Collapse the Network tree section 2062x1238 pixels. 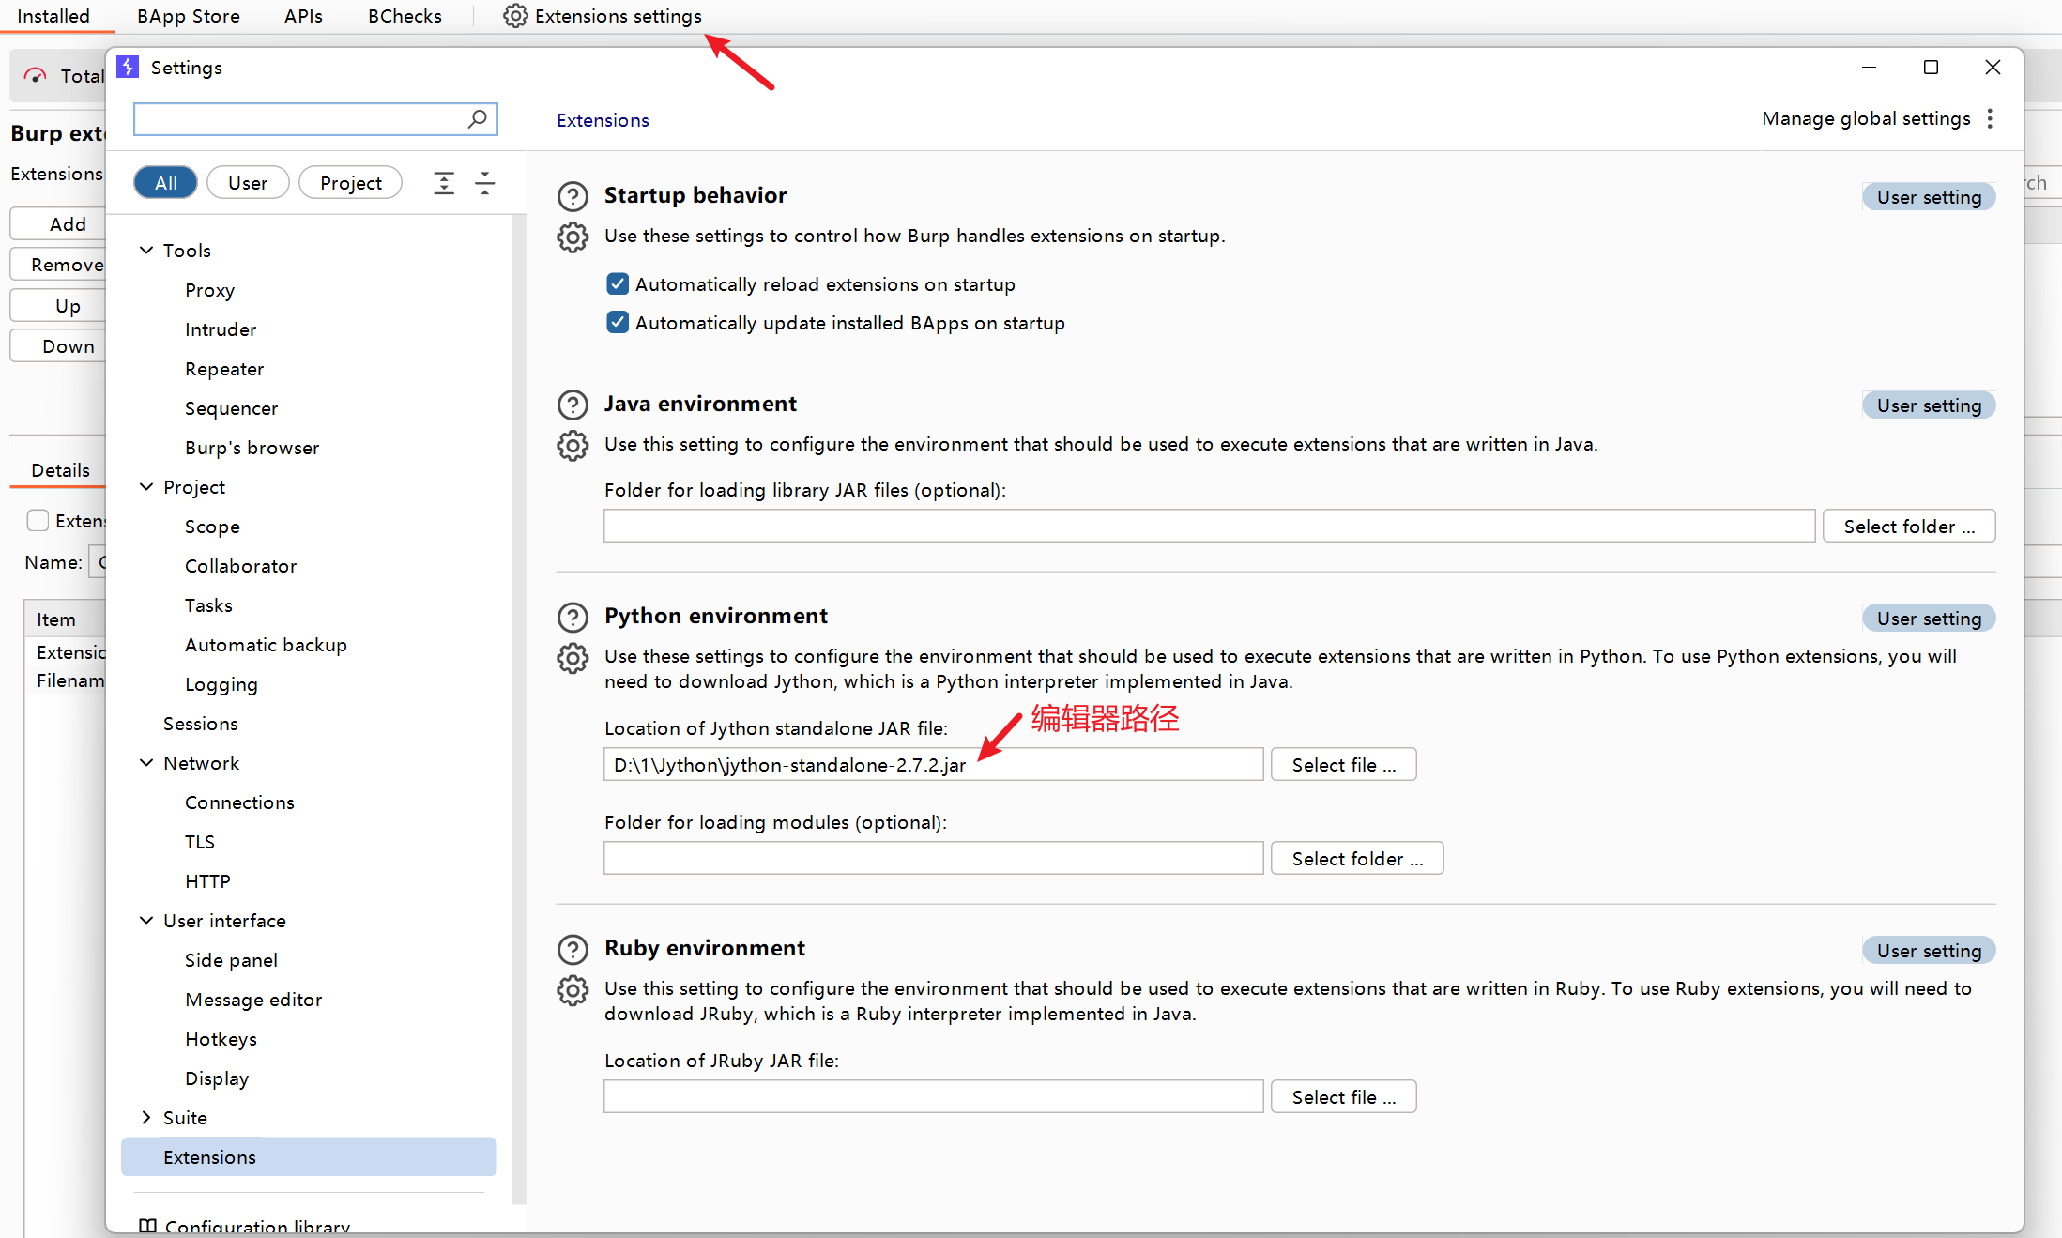coord(146,763)
